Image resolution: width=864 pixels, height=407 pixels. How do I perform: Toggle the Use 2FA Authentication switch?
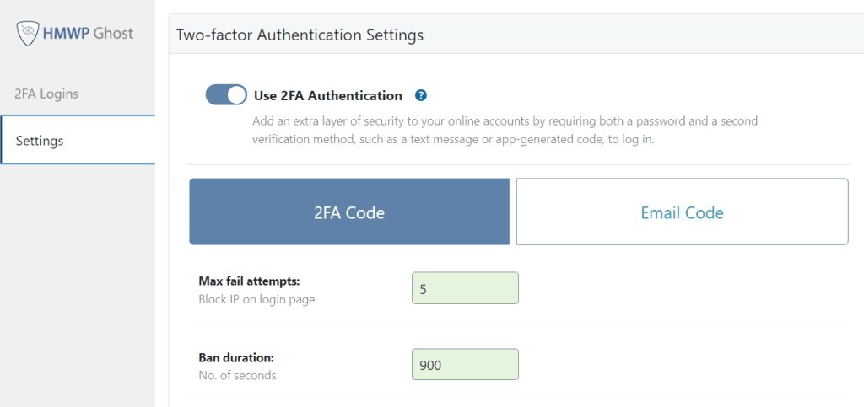[x=226, y=94]
